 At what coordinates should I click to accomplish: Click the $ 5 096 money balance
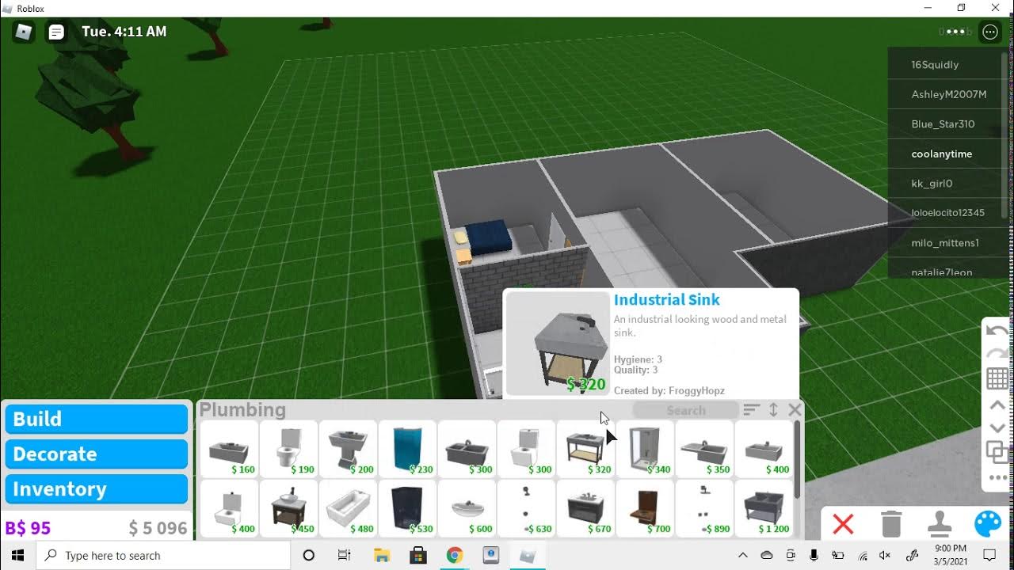point(158,528)
